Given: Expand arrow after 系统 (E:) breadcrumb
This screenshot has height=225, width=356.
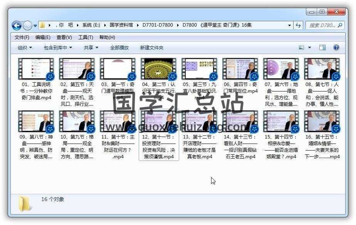Looking at the screenshot, I should point(105,25).
